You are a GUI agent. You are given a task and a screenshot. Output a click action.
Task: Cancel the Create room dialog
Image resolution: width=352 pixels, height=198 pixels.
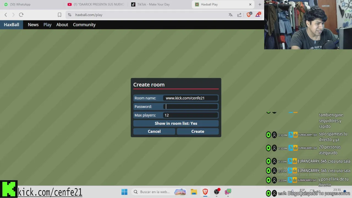click(x=154, y=131)
